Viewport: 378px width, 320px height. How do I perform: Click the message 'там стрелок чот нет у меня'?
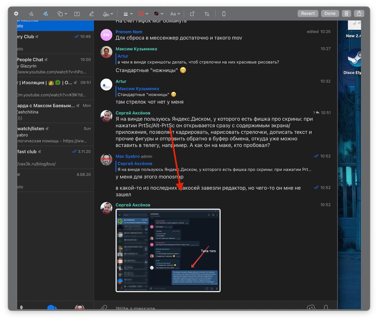point(149,102)
